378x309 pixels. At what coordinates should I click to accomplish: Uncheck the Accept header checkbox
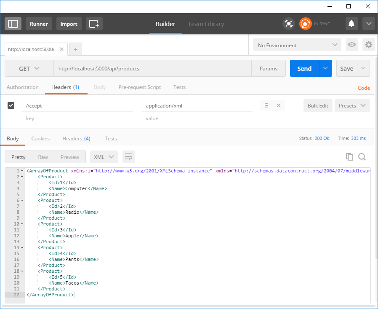(11, 105)
